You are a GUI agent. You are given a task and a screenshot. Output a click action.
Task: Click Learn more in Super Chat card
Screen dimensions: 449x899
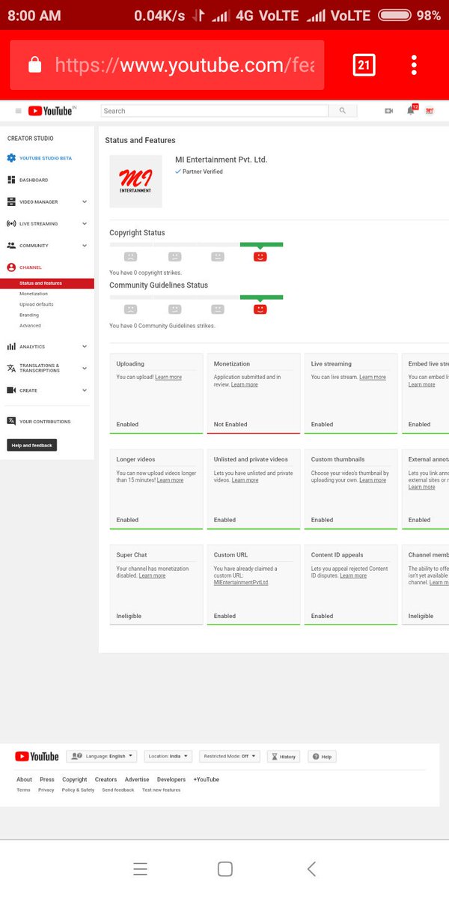click(x=152, y=575)
